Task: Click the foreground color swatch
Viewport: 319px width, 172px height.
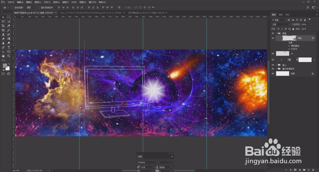Action: [4, 65]
